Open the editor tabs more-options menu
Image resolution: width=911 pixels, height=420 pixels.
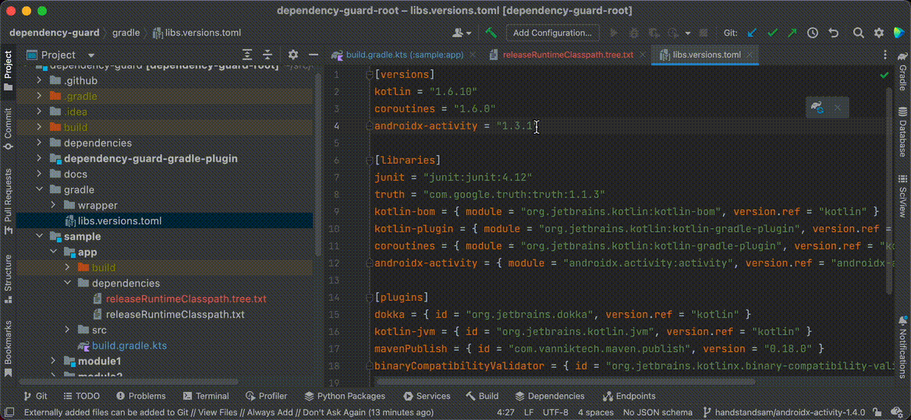(x=884, y=55)
